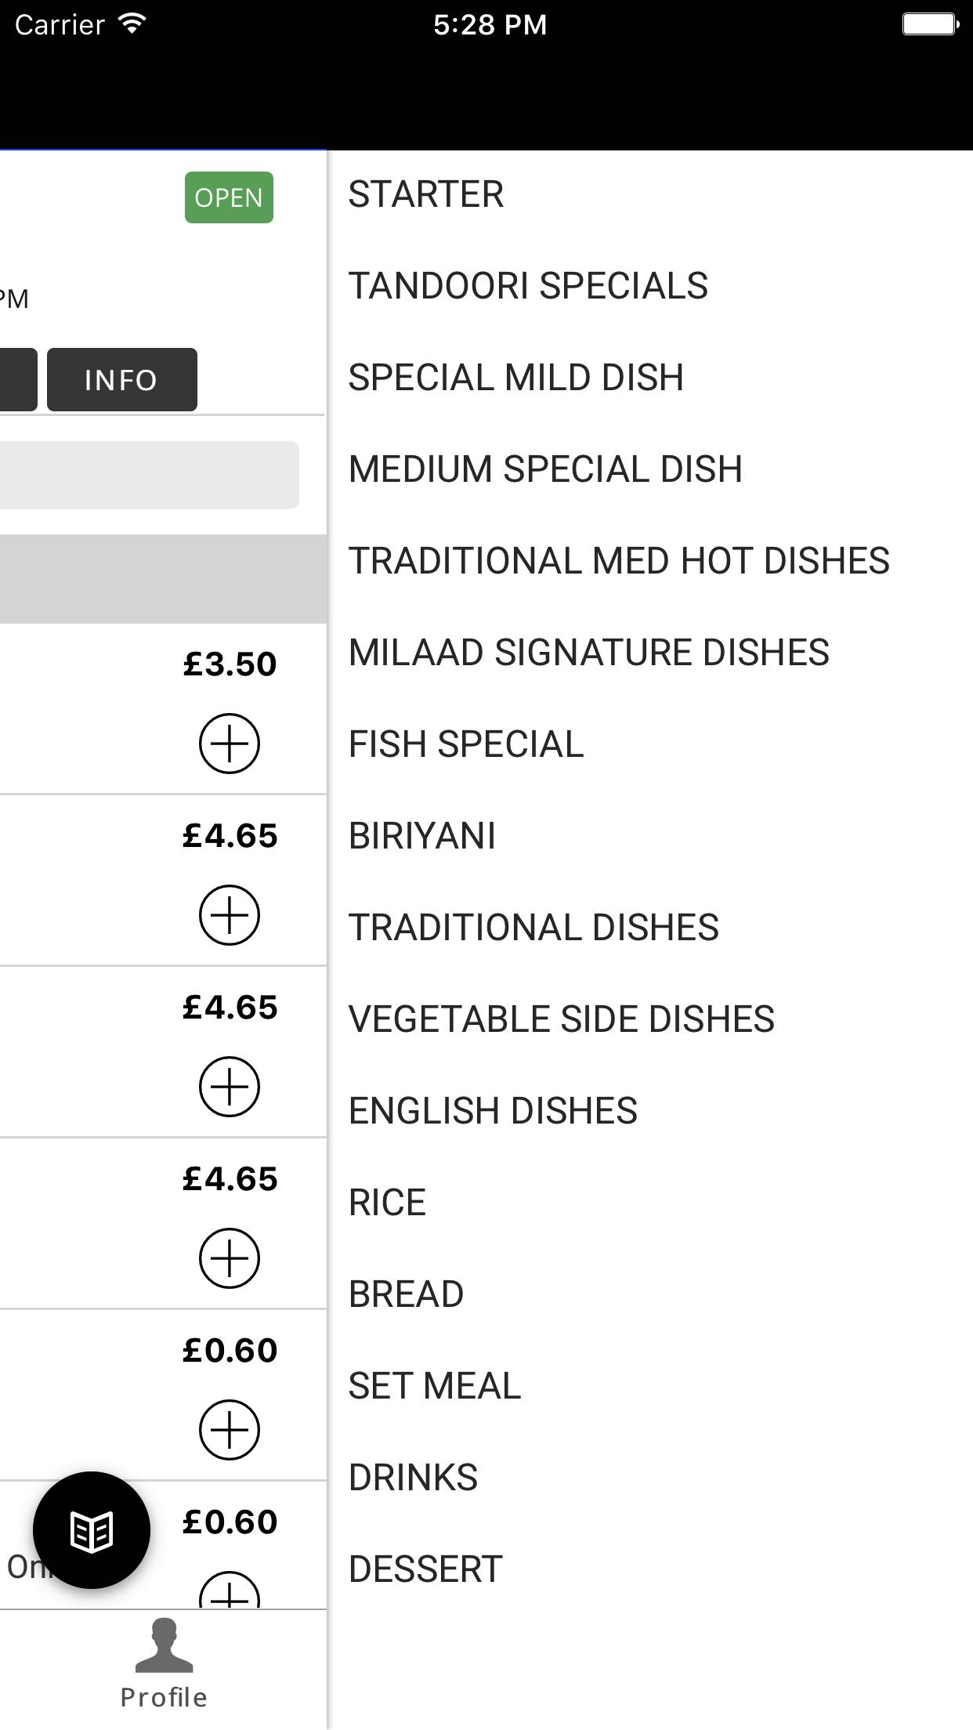This screenshot has width=973, height=1730.
Task: Add the first £4.65 item to order
Action: [229, 915]
